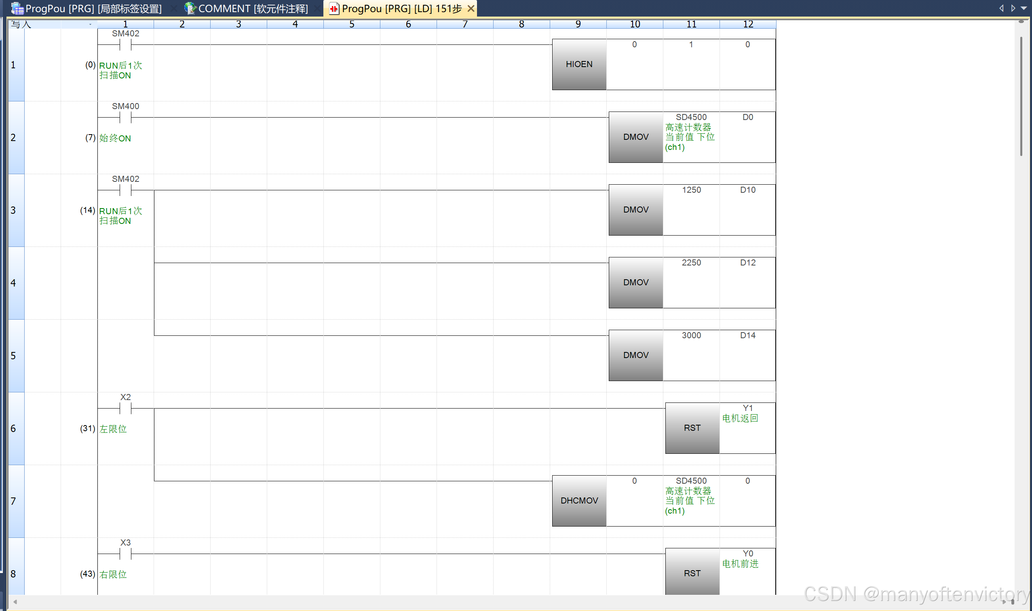Click the vertical scrollbar thumb
This screenshot has width=1032, height=611.
(1021, 96)
